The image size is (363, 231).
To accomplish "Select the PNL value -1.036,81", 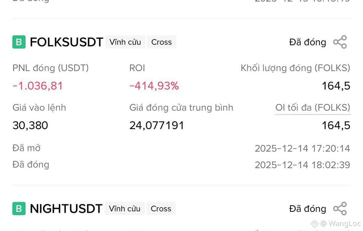I will click(x=38, y=86).
